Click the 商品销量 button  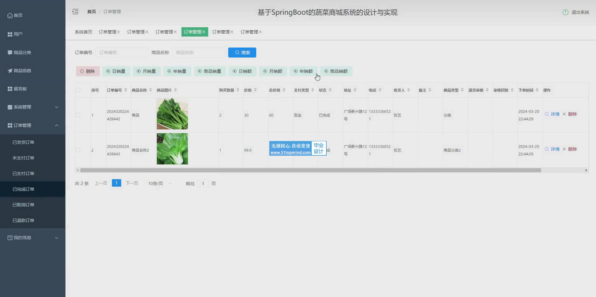click(x=209, y=71)
